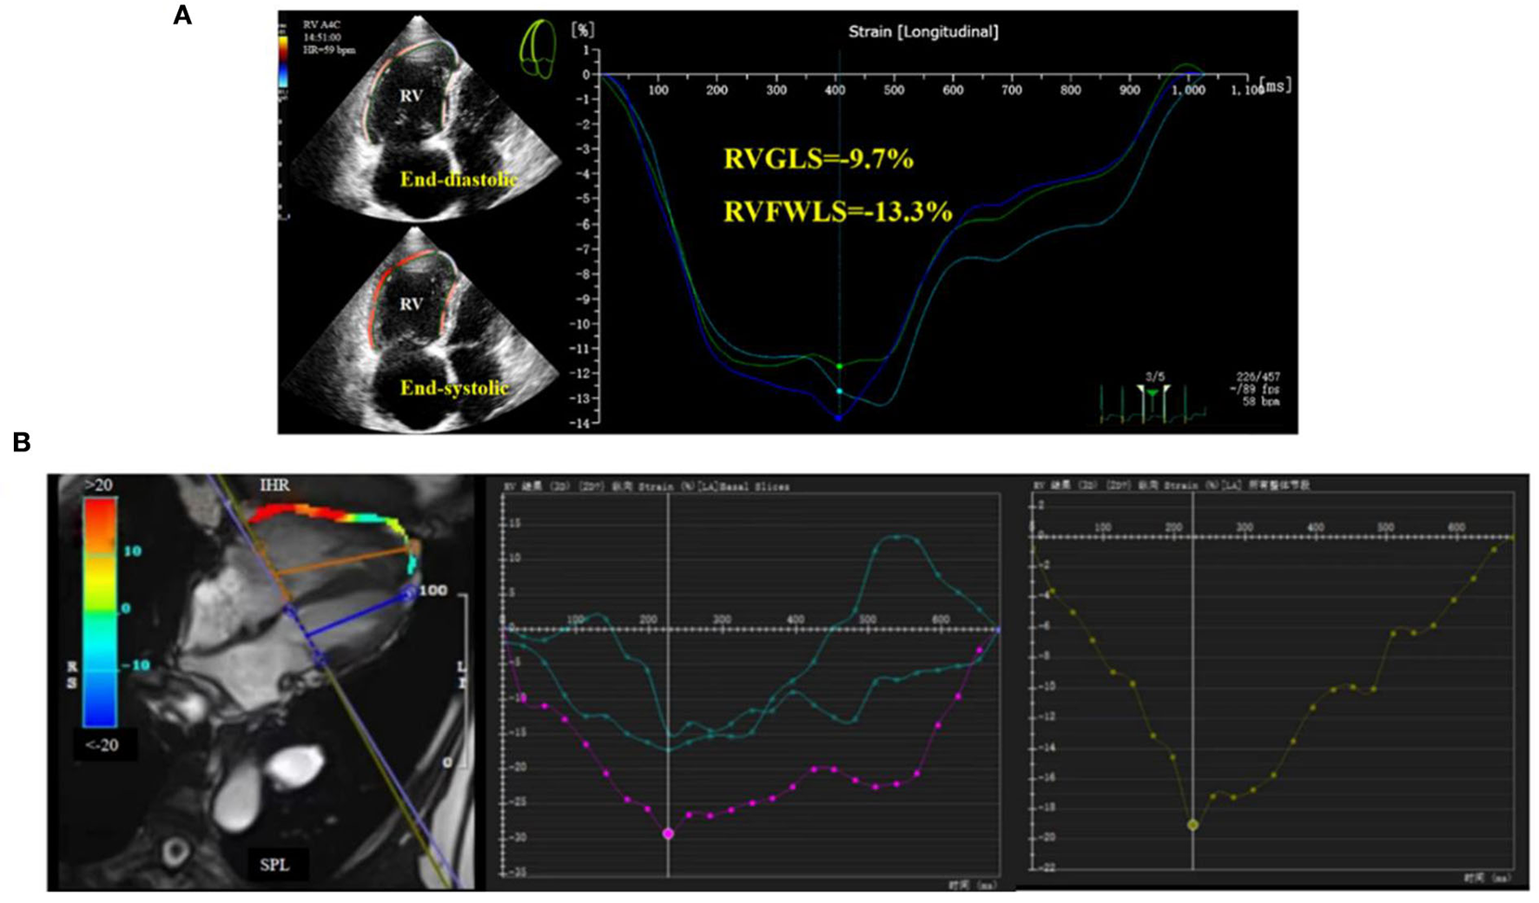Click the green 3D heart model icon
Image resolution: width=1539 pixels, height=903 pixels.
pos(538,51)
